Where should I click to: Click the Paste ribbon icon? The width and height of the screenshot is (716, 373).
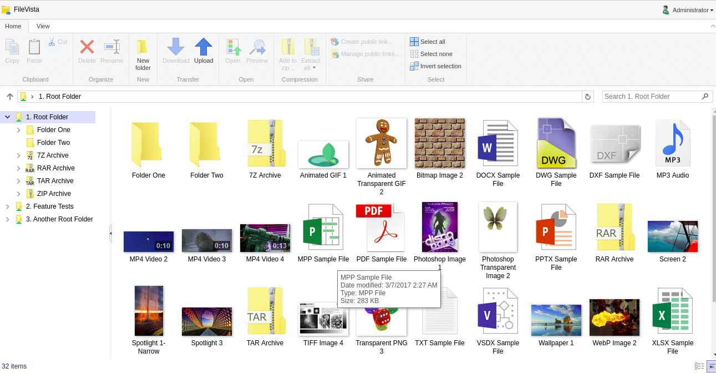pos(34,47)
